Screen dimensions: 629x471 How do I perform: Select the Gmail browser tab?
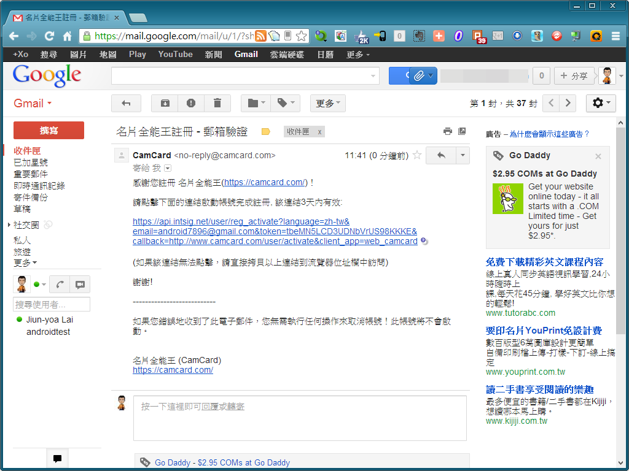[66, 18]
